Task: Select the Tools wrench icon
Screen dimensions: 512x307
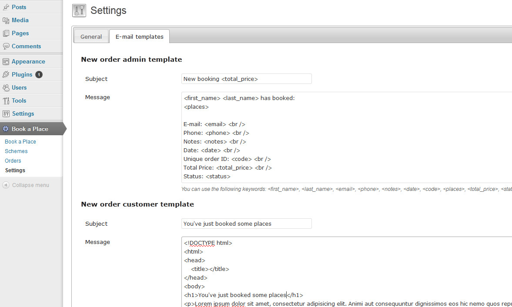Action: (x=6, y=100)
